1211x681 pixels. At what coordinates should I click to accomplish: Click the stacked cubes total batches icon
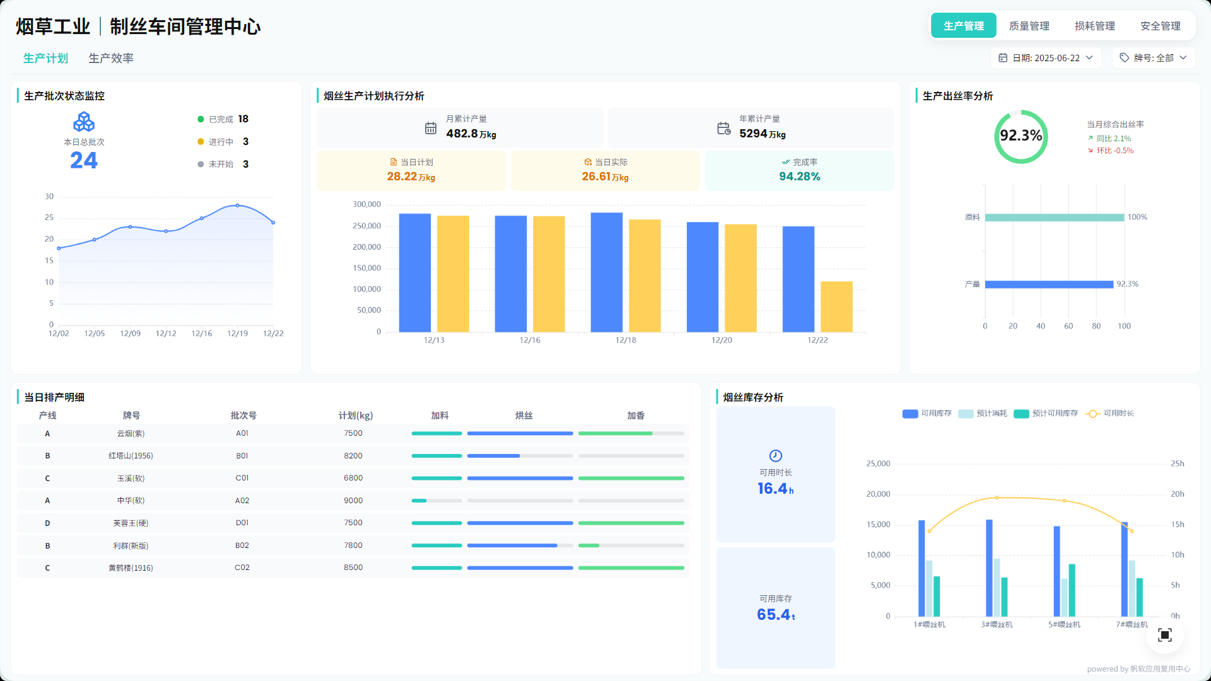point(84,122)
